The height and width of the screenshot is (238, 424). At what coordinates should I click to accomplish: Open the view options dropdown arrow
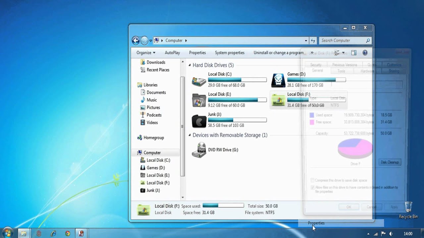coord(343,53)
